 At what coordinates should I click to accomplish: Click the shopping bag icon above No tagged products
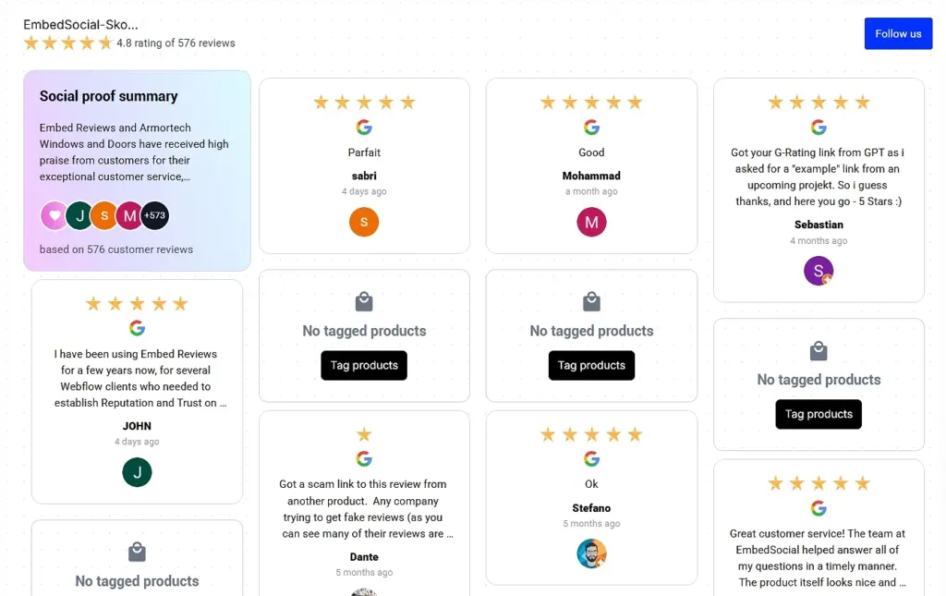click(364, 300)
